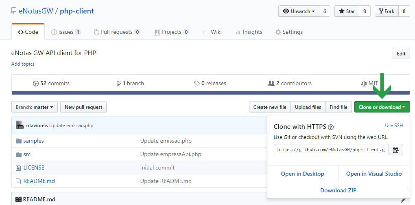
Task: Click Download ZIP
Action: [338, 190]
